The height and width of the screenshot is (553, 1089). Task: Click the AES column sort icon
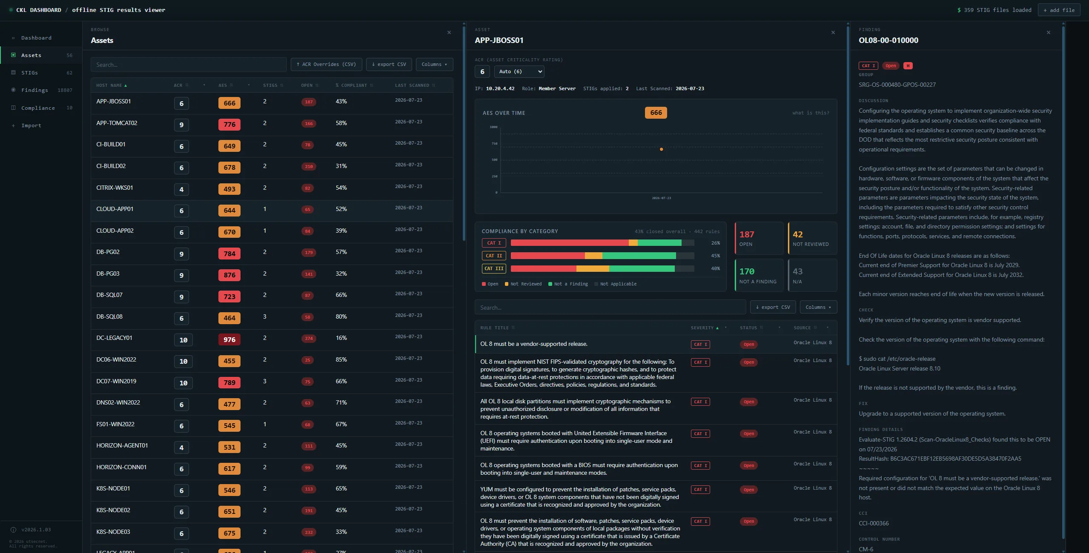point(232,86)
